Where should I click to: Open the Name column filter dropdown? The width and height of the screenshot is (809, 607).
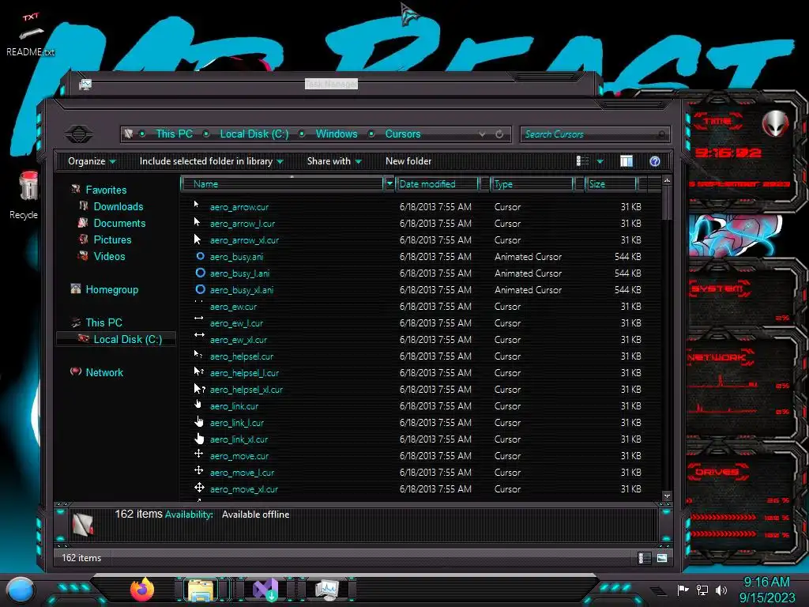tap(389, 183)
